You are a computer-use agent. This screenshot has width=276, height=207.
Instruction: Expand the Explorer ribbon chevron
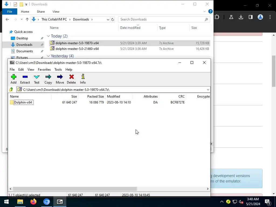(x=204, y=11)
